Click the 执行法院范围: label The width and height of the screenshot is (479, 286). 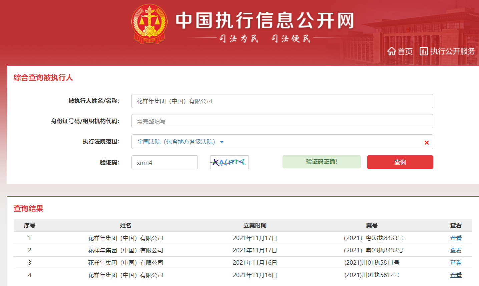pos(101,142)
